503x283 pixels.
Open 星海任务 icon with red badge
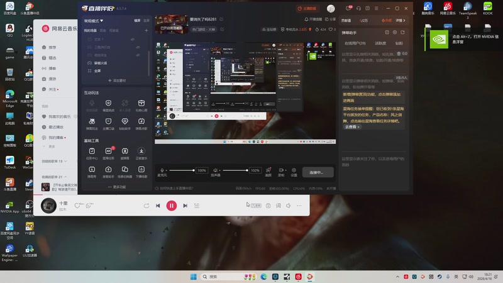(x=108, y=152)
